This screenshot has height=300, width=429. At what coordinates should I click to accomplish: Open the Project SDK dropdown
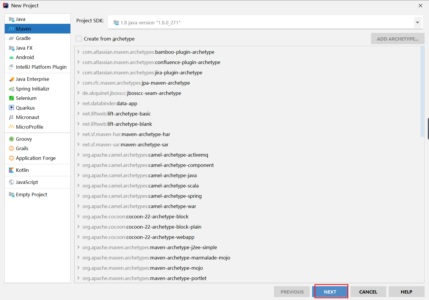[x=417, y=23]
